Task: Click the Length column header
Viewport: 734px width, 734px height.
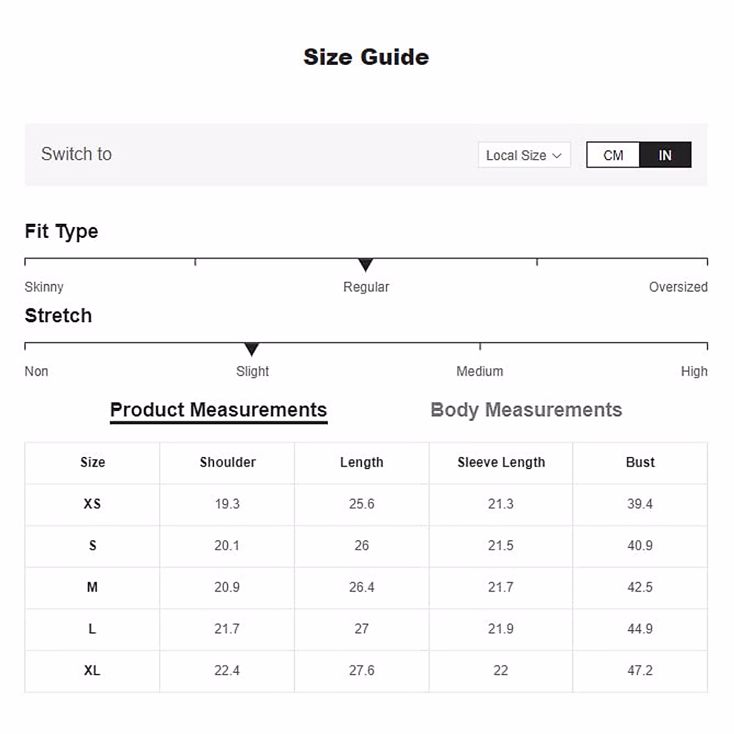Action: [x=361, y=462]
